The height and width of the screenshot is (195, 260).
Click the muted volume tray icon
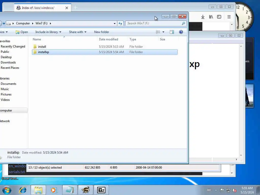tap(234, 190)
